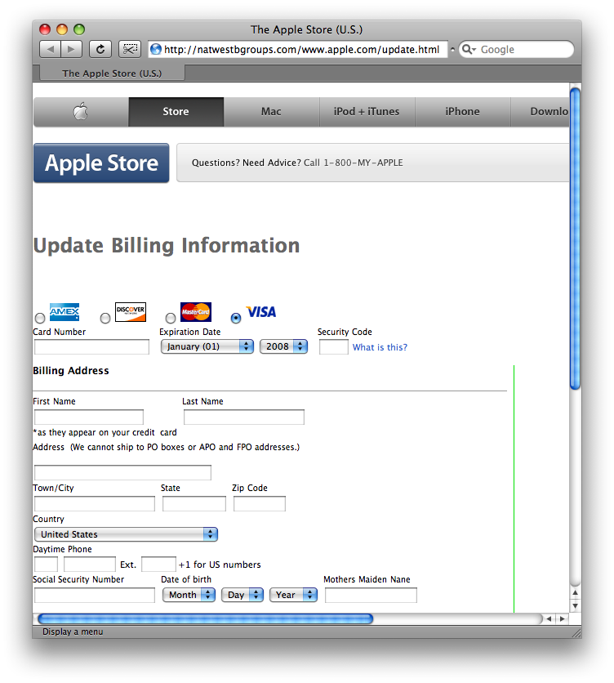Click the First Name field
The height and width of the screenshot is (683, 614).
point(89,417)
